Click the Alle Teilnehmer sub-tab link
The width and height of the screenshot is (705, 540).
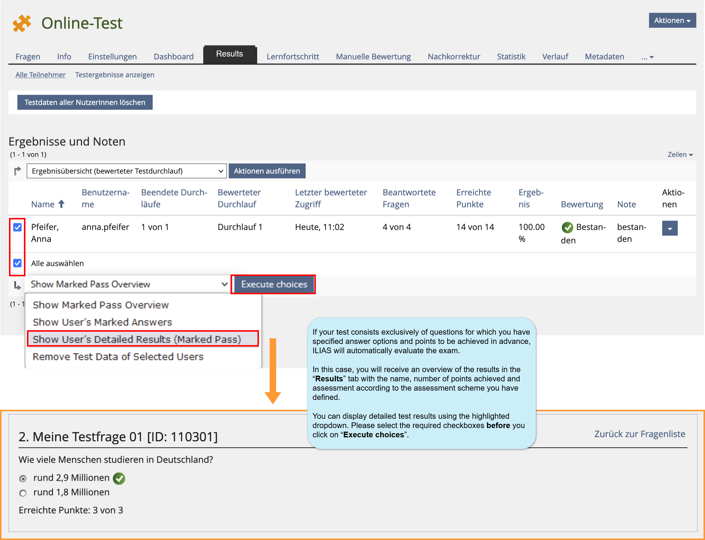coord(40,75)
